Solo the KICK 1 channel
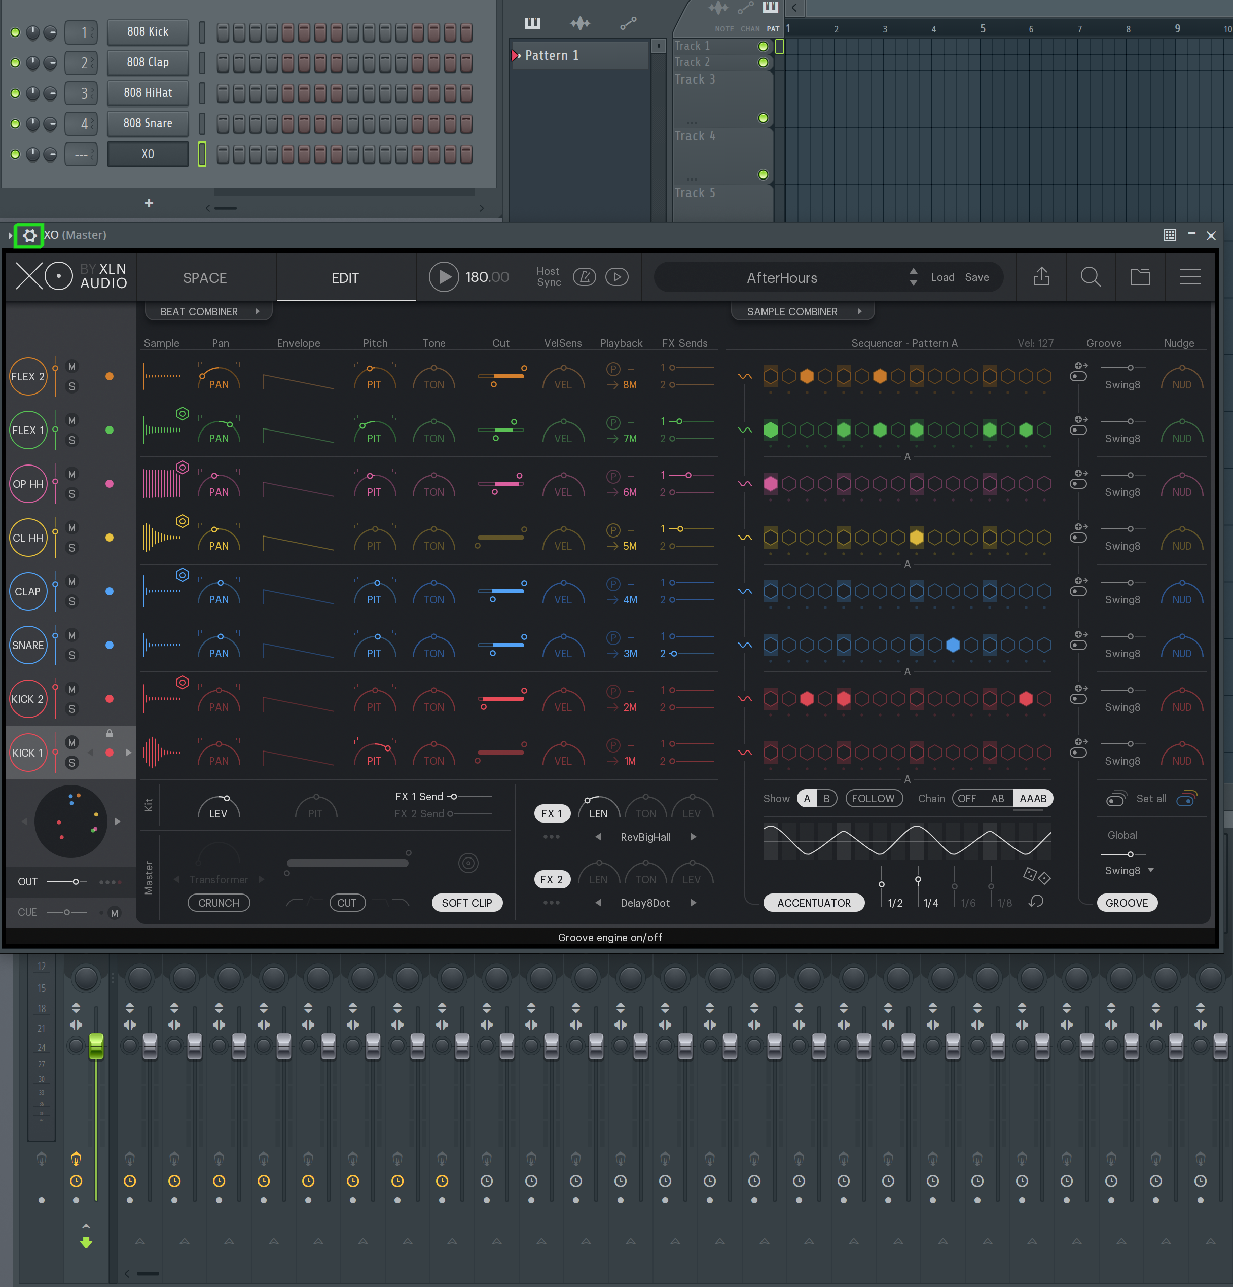Image resolution: width=1233 pixels, height=1287 pixels. [72, 762]
